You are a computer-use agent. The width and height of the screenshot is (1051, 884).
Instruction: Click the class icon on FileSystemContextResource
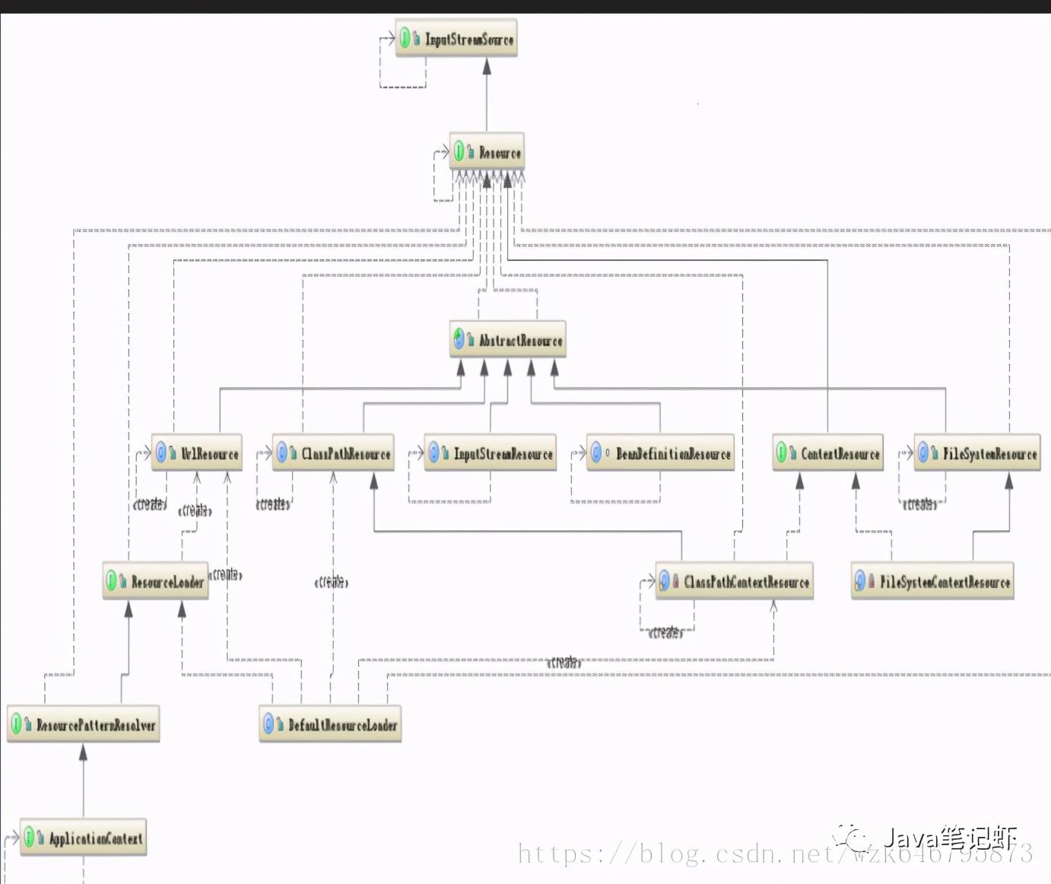(860, 581)
